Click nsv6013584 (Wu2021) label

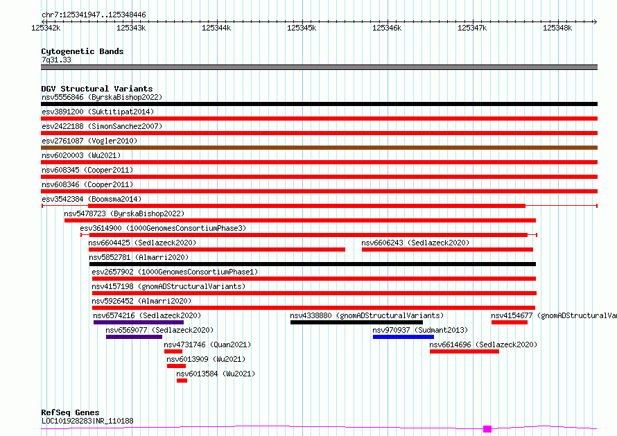[216, 374]
